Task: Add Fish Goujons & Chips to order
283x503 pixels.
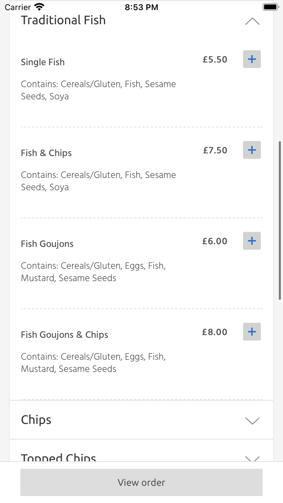Action: tap(251, 332)
